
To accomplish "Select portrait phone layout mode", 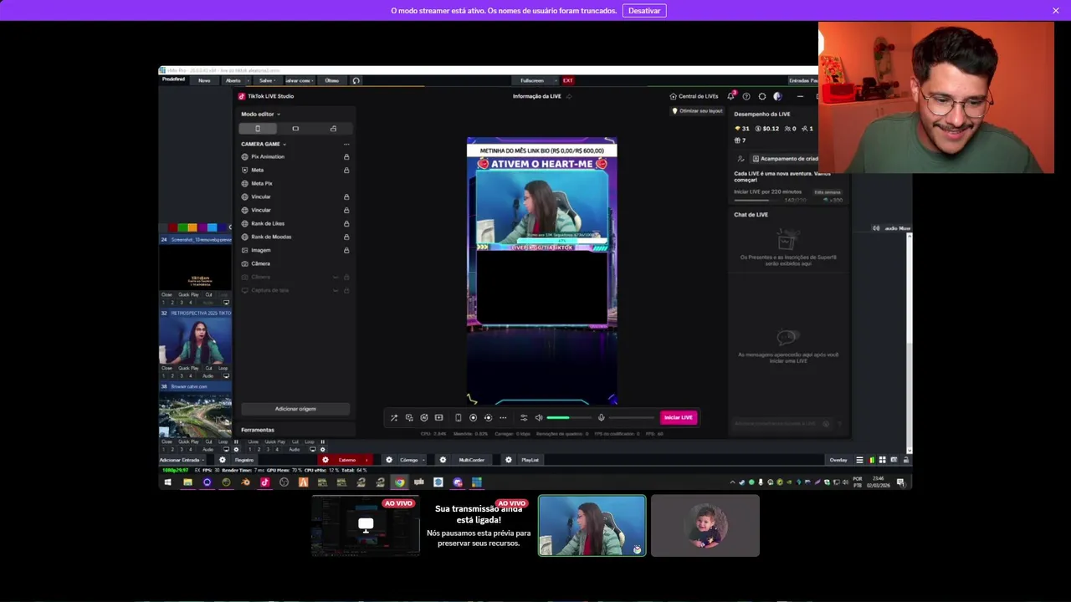I will point(258,129).
